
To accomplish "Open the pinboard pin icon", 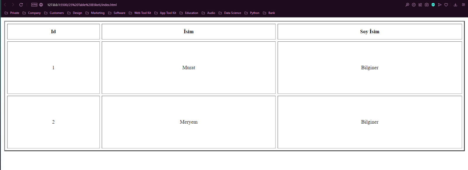I will click(420, 5).
